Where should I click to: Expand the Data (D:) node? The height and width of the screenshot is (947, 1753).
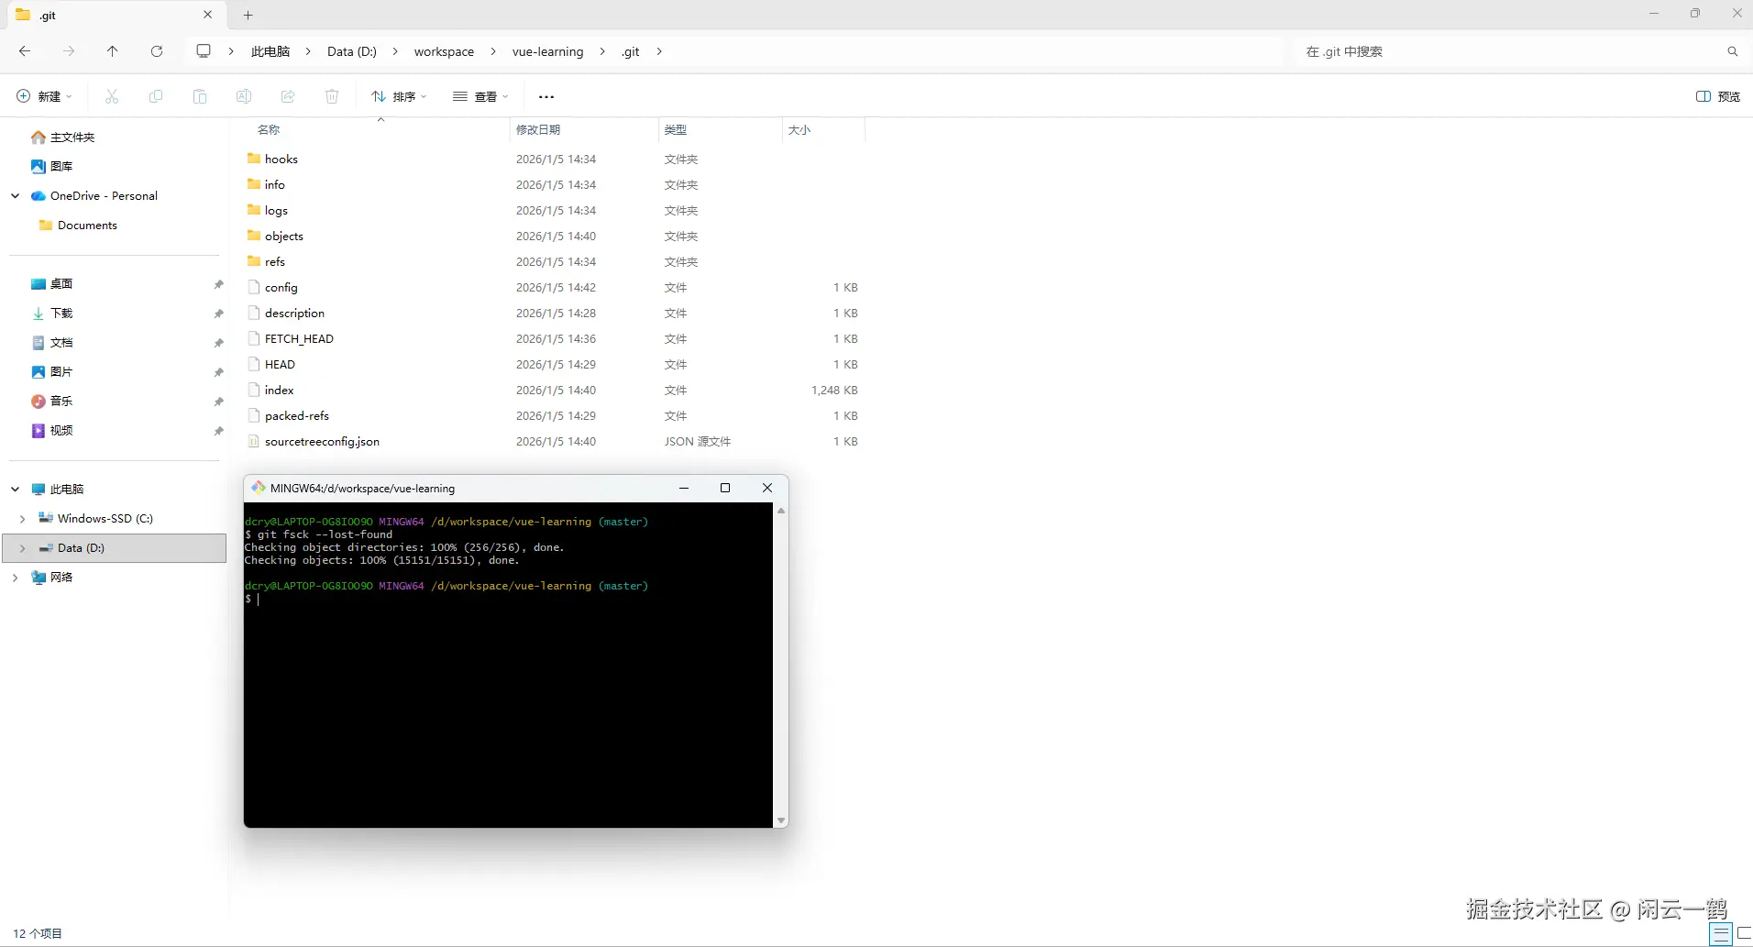tap(22, 548)
